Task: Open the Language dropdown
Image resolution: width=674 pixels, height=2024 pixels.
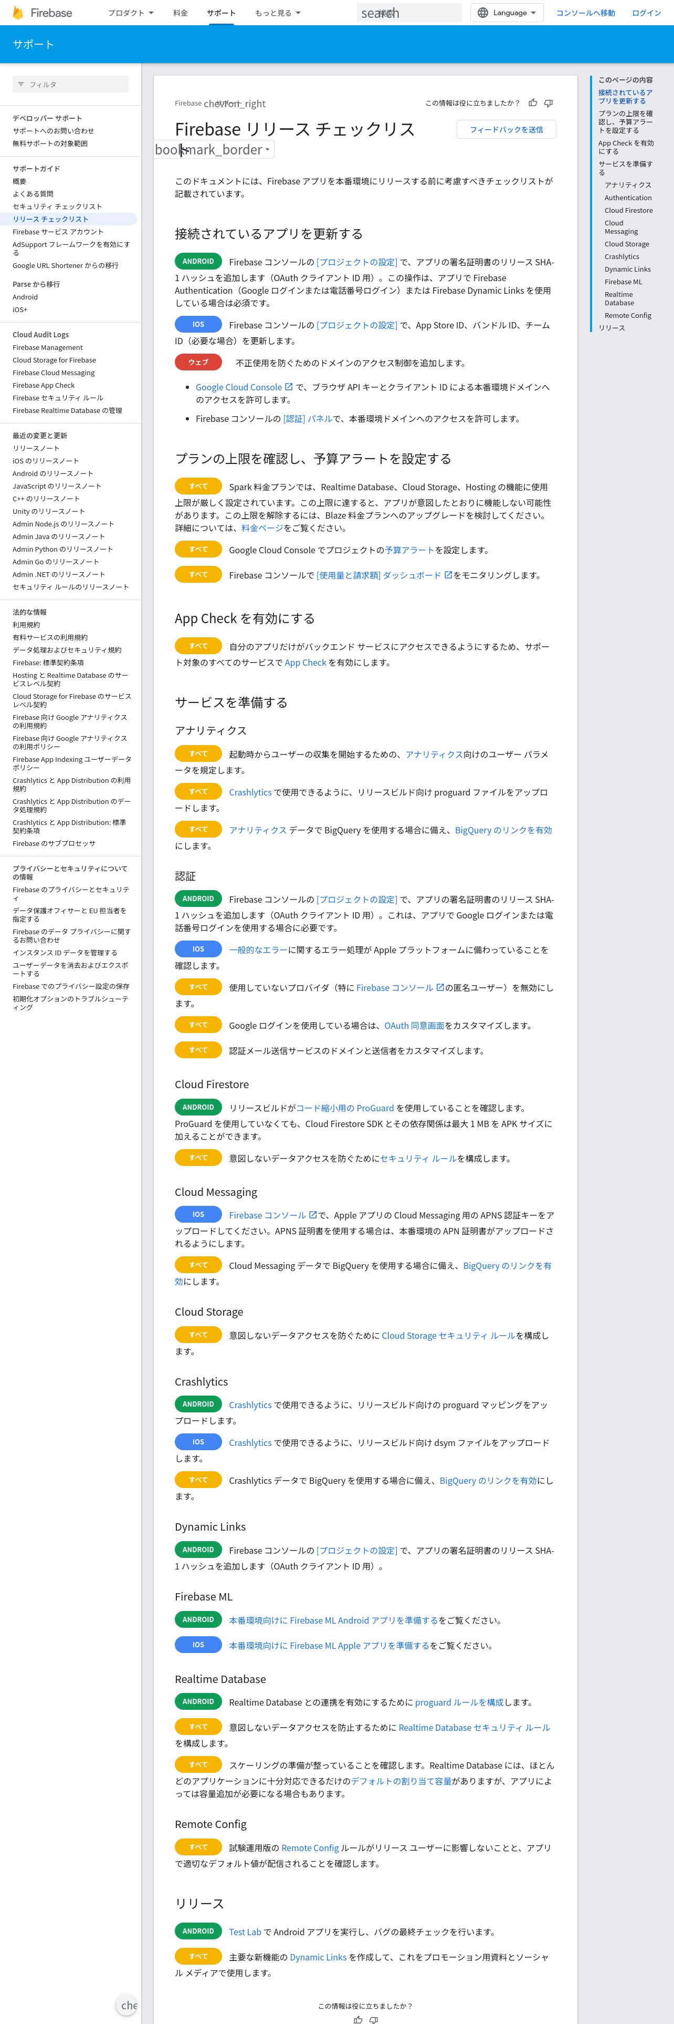Action: point(507,13)
